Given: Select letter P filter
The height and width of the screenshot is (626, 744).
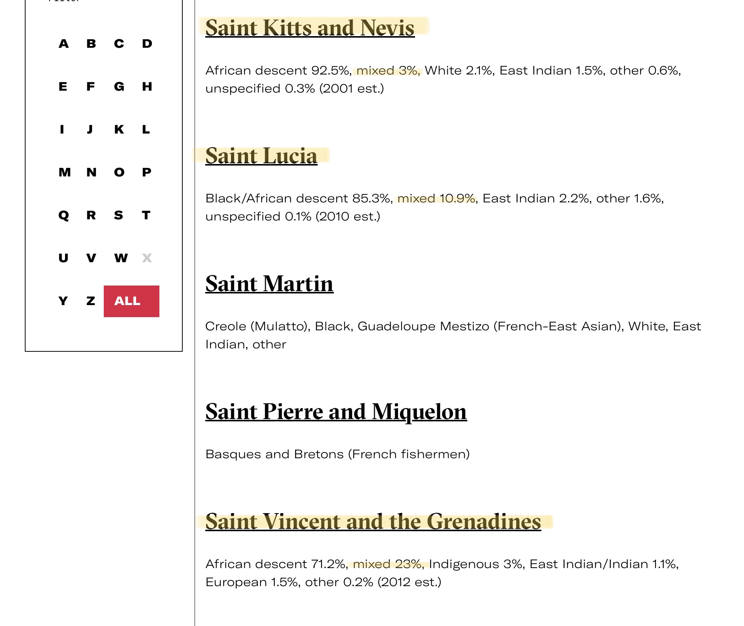Looking at the screenshot, I should 147,172.
